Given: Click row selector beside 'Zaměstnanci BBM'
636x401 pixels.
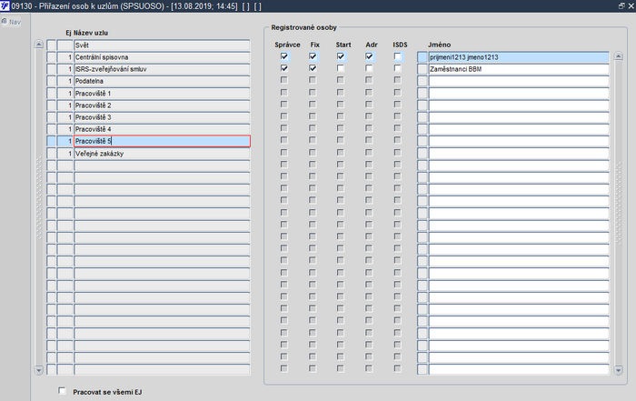Looking at the screenshot, I should tap(422, 69).
